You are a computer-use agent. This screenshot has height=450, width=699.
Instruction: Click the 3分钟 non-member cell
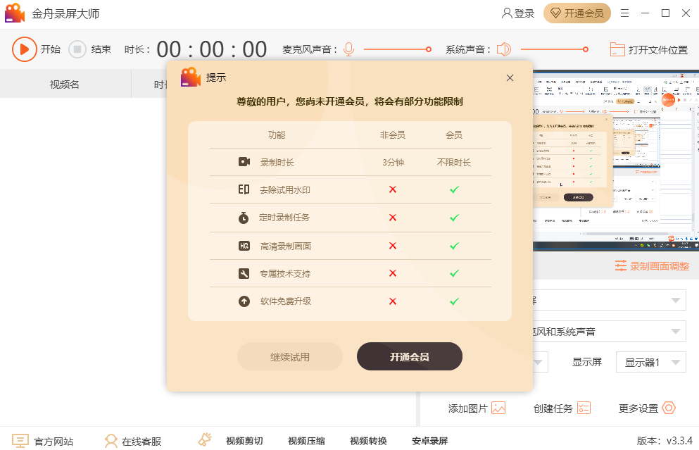click(393, 163)
